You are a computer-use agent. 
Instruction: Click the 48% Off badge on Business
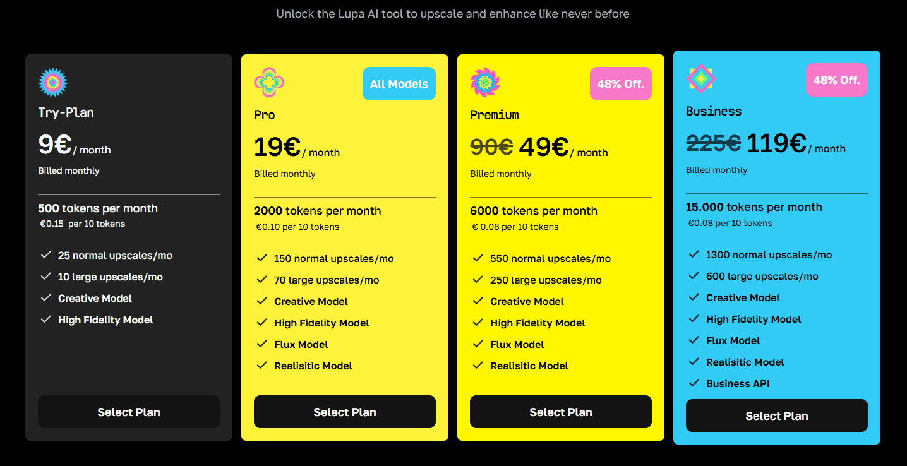click(x=836, y=80)
